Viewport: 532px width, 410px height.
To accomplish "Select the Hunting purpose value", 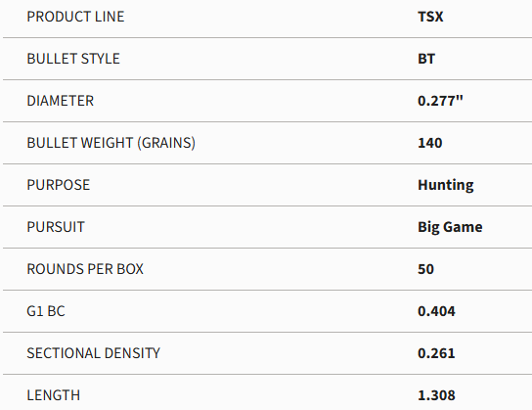I will pos(446,185).
